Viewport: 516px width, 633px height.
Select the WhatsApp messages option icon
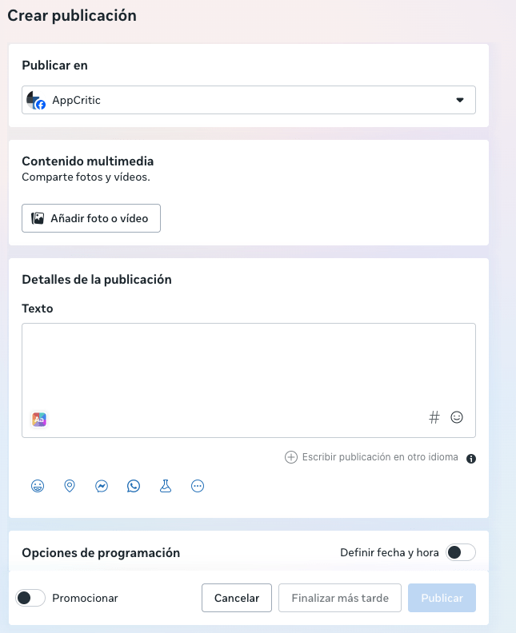(134, 486)
